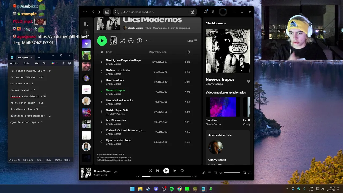Show hidden system tray icons
343x193 pixels.
point(287,189)
